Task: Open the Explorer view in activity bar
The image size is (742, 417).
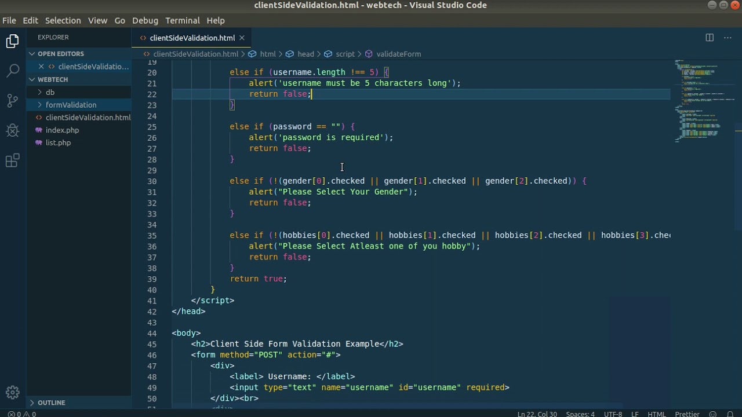Action: pyautogui.click(x=13, y=41)
